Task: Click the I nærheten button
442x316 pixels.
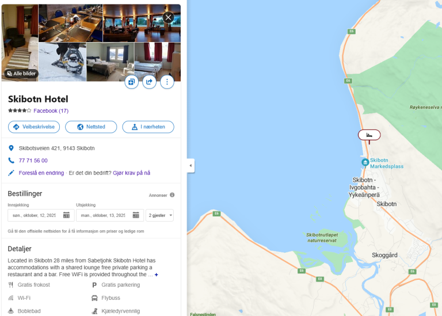Action: tap(148, 127)
